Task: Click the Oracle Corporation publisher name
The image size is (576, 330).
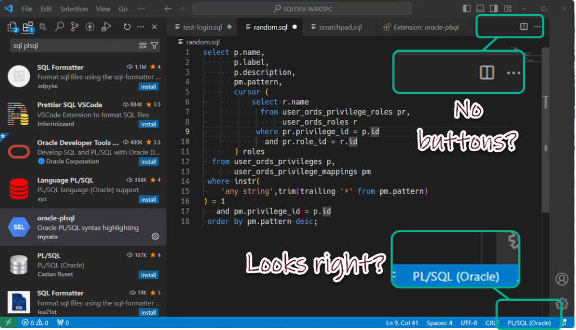Action: pyautogui.click(x=73, y=161)
